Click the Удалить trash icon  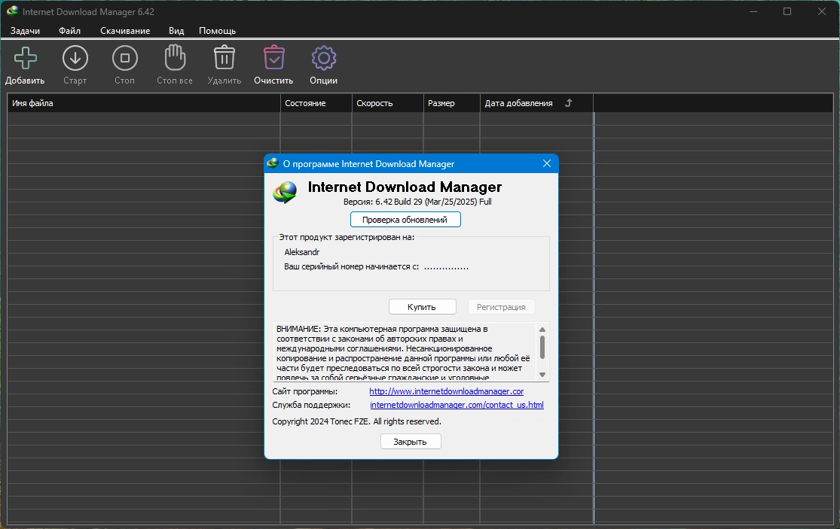(x=225, y=57)
